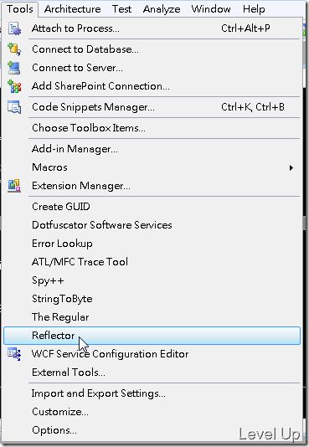
Task: Launch Spy++ from the menu
Action: pos(152,280)
